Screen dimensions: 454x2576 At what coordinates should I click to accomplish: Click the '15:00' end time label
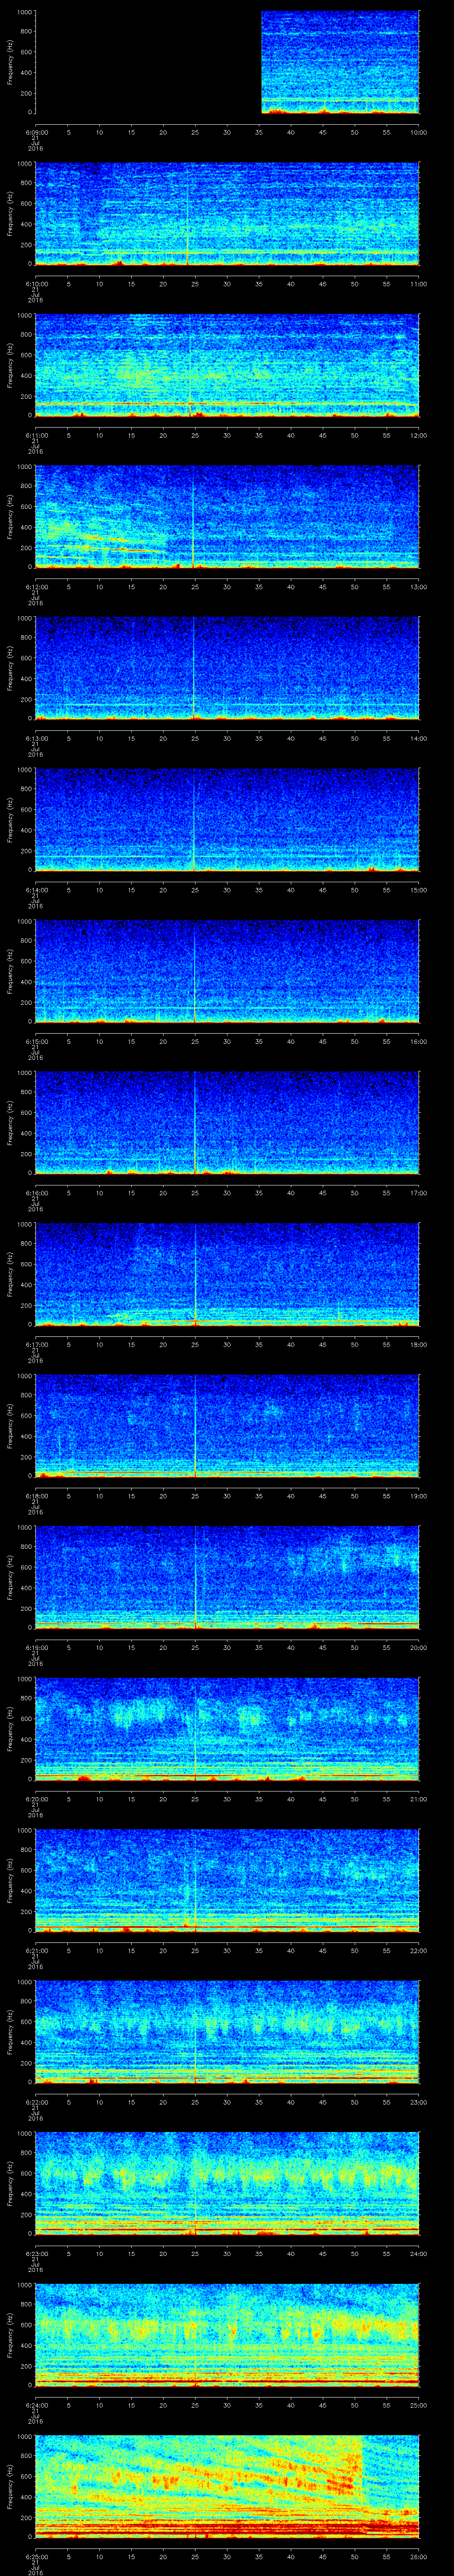click(x=418, y=890)
